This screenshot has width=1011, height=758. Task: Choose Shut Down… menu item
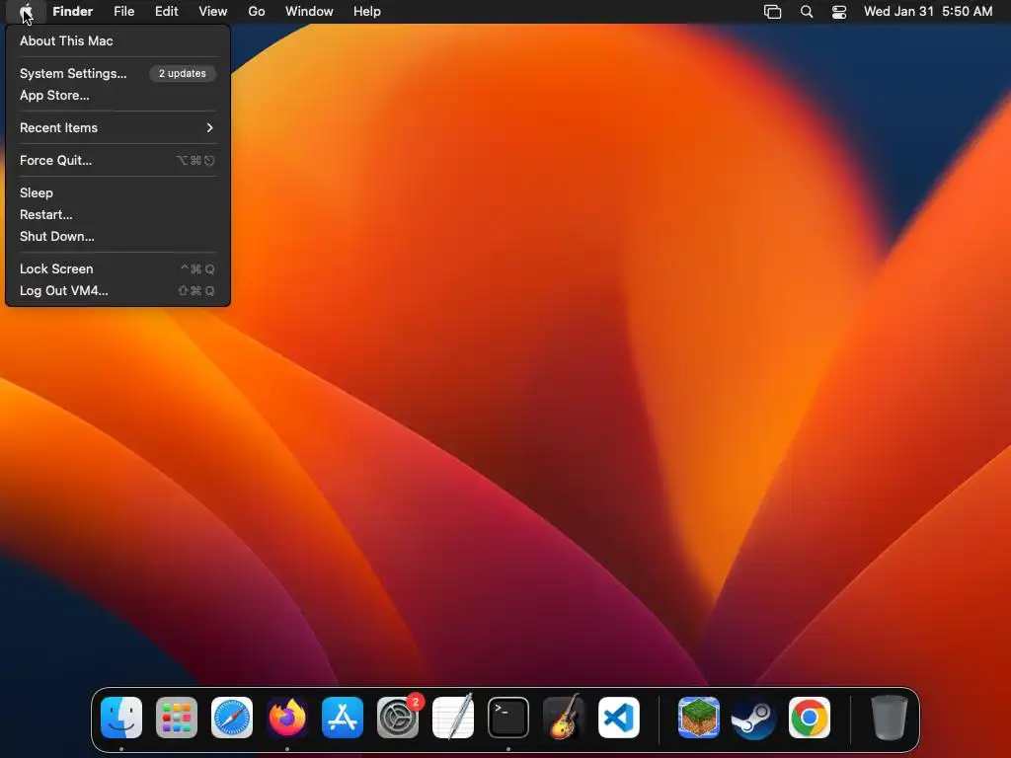[117, 237]
